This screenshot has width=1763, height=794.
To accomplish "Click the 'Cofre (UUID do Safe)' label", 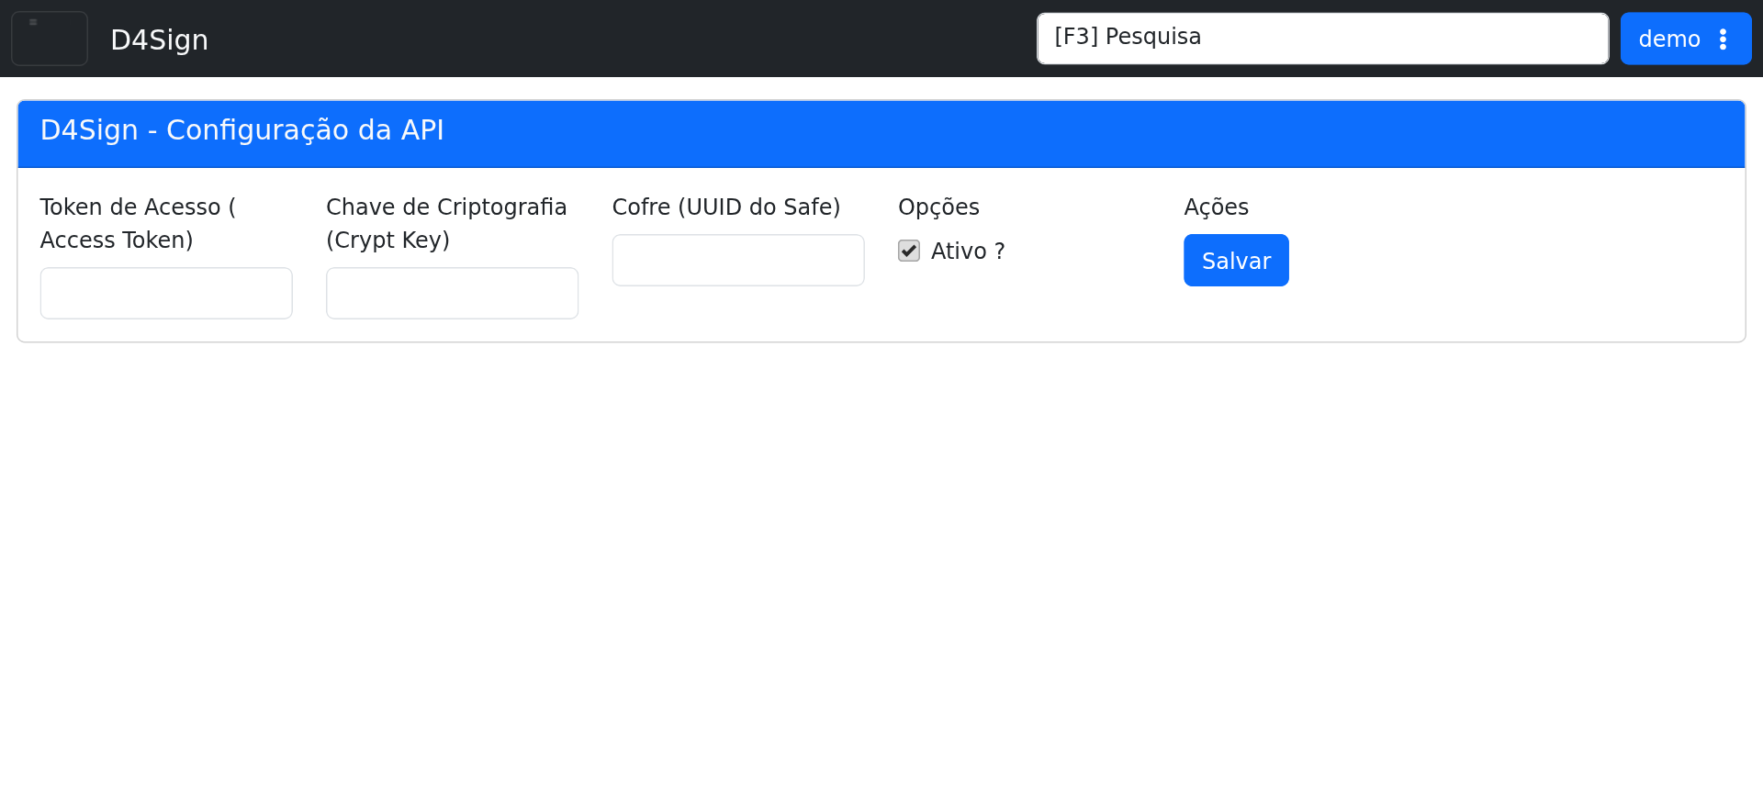I will (x=726, y=207).
